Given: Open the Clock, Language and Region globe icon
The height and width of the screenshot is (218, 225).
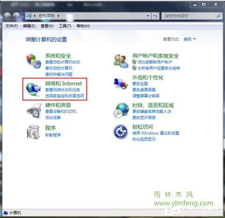Looking at the screenshot, I should pos(121,111).
